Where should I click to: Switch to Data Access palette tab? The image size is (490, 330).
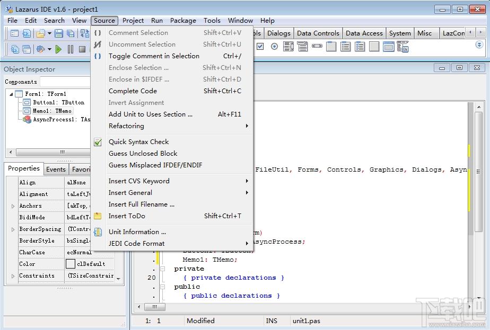pos(364,33)
